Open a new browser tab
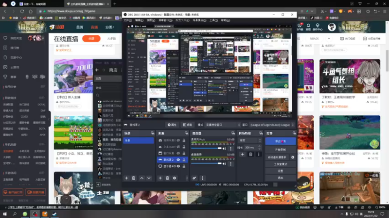Screen dimensions: 389x218 (115, 4)
